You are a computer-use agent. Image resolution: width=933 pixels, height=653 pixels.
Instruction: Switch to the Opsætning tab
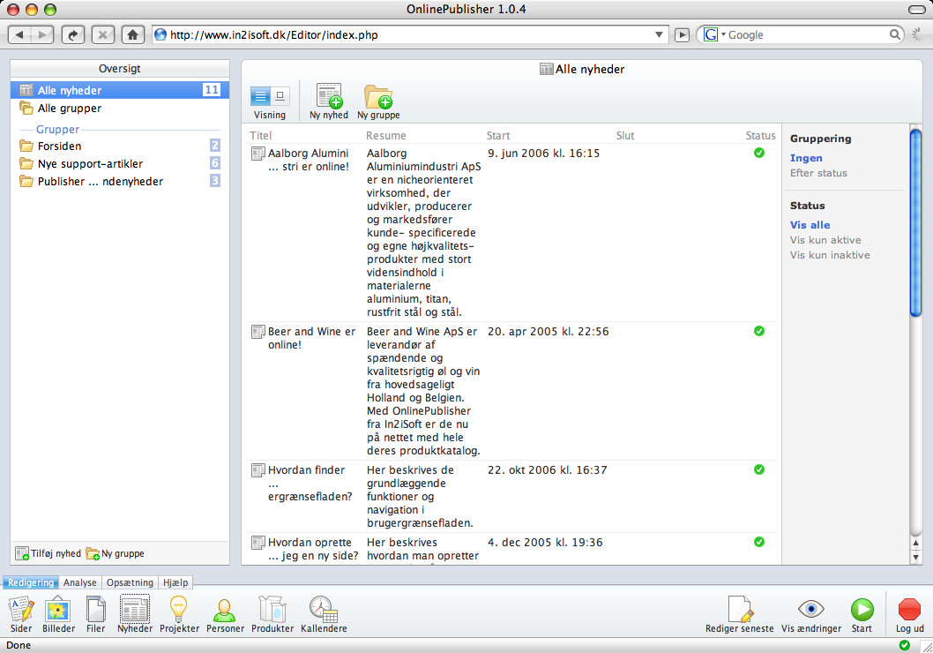click(131, 582)
